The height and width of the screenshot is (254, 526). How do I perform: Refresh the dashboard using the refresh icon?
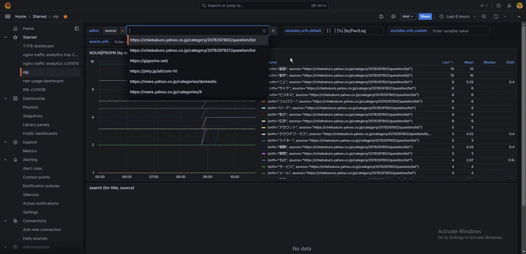pyautogui.click(x=496, y=17)
